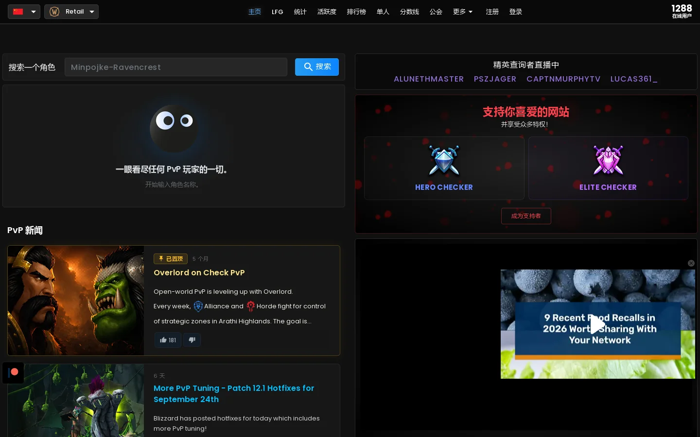Open the Retail game version dropdown
The image size is (700, 437).
[x=71, y=12]
